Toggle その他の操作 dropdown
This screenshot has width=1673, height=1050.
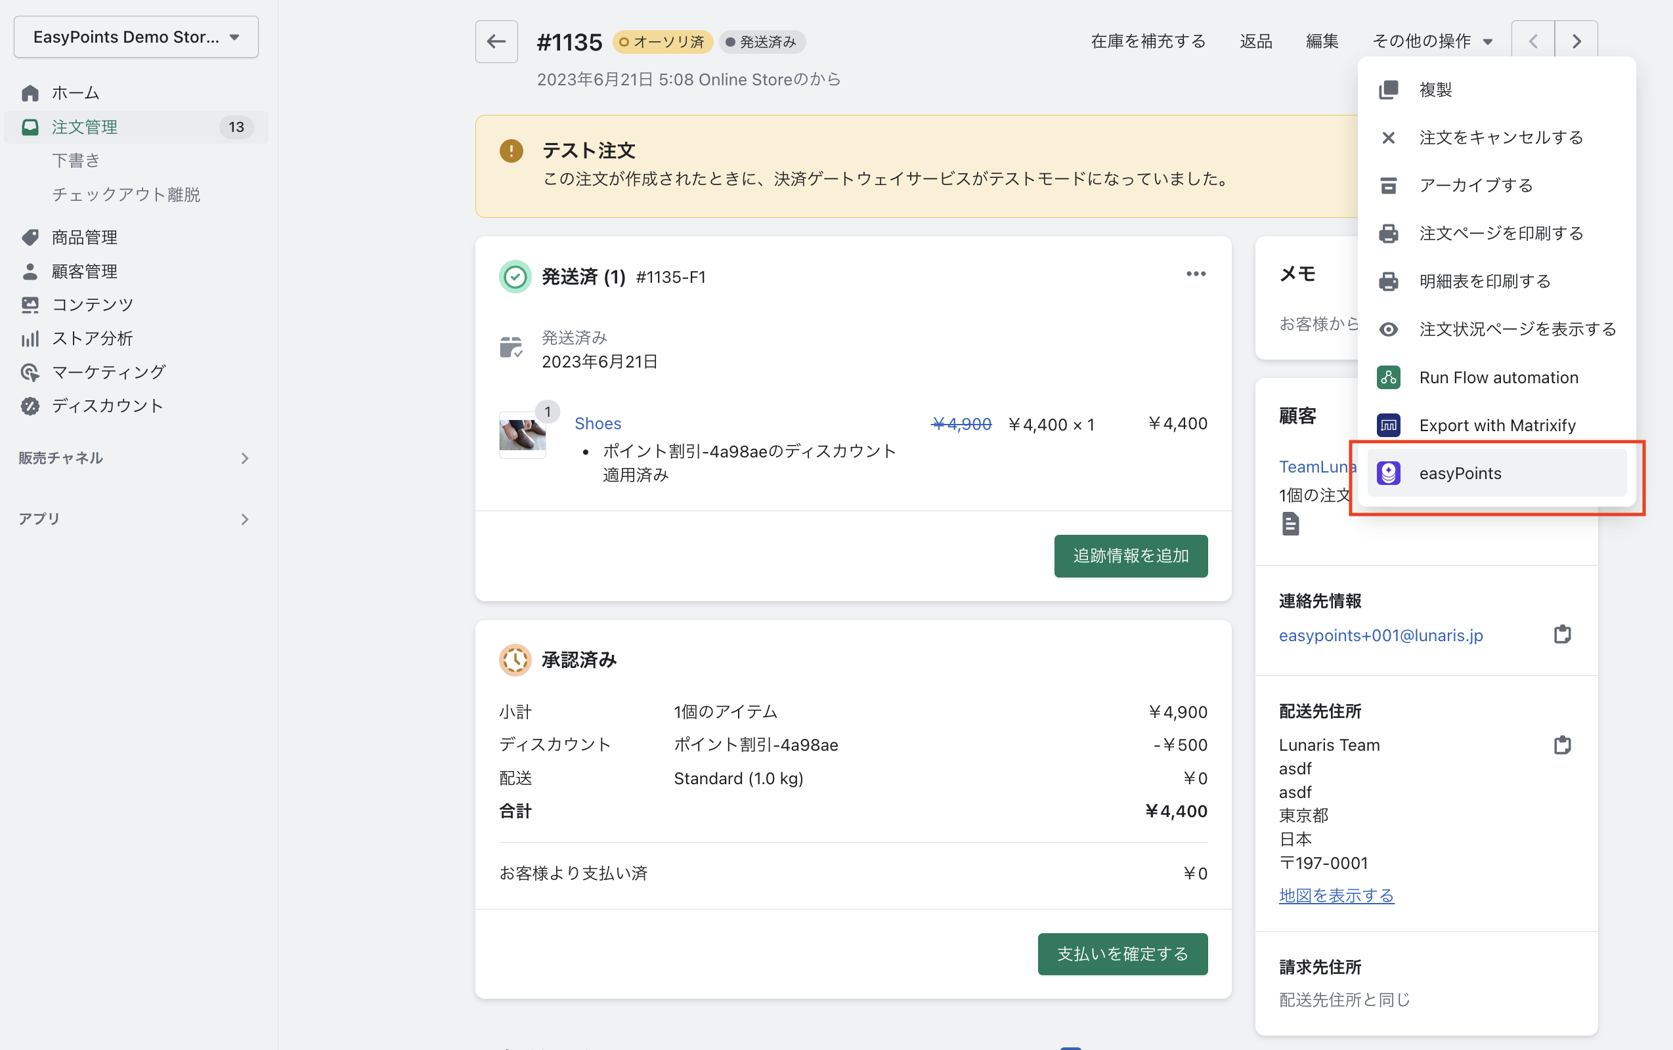(1432, 41)
